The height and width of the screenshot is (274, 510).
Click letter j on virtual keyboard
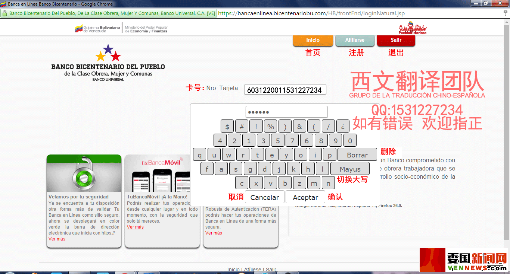279,169
